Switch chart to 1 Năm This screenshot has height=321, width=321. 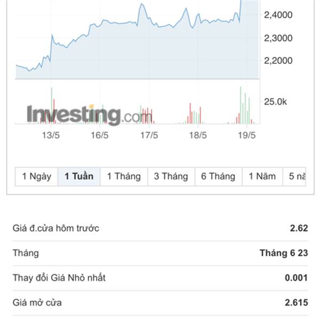pos(262,176)
